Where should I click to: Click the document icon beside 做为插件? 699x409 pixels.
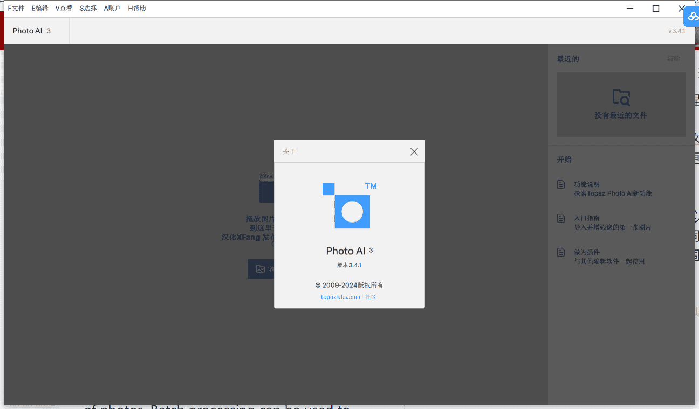[561, 252]
